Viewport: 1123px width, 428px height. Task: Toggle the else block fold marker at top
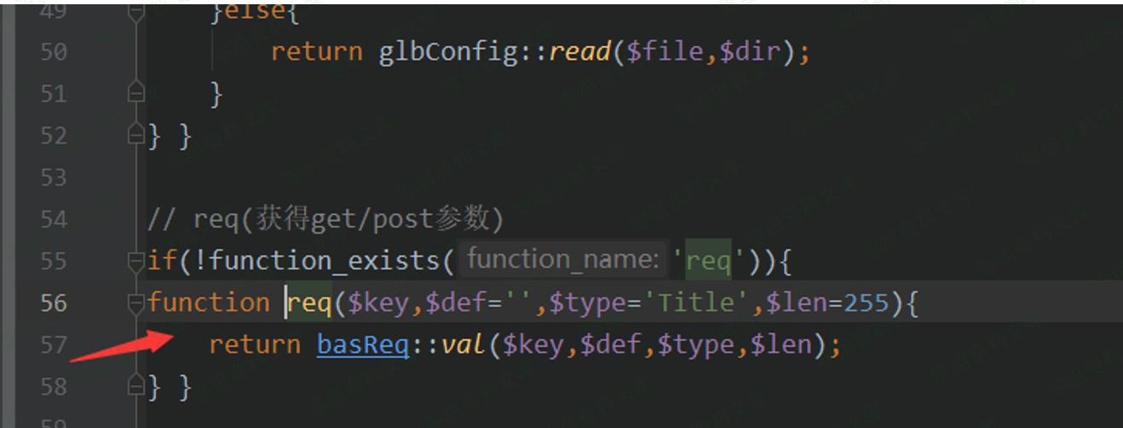pyautogui.click(x=136, y=12)
